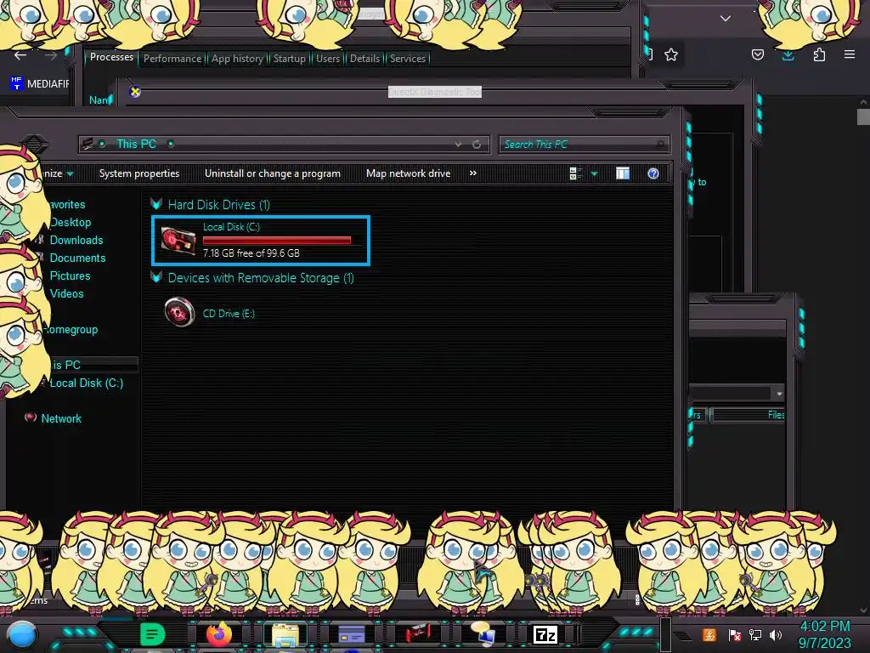
Task: Launch Firefox from the taskbar
Action: pos(218,634)
